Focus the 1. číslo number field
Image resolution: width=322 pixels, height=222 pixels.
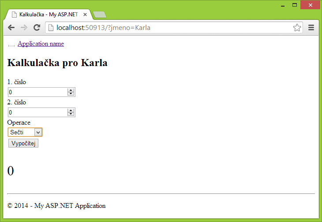41,92
